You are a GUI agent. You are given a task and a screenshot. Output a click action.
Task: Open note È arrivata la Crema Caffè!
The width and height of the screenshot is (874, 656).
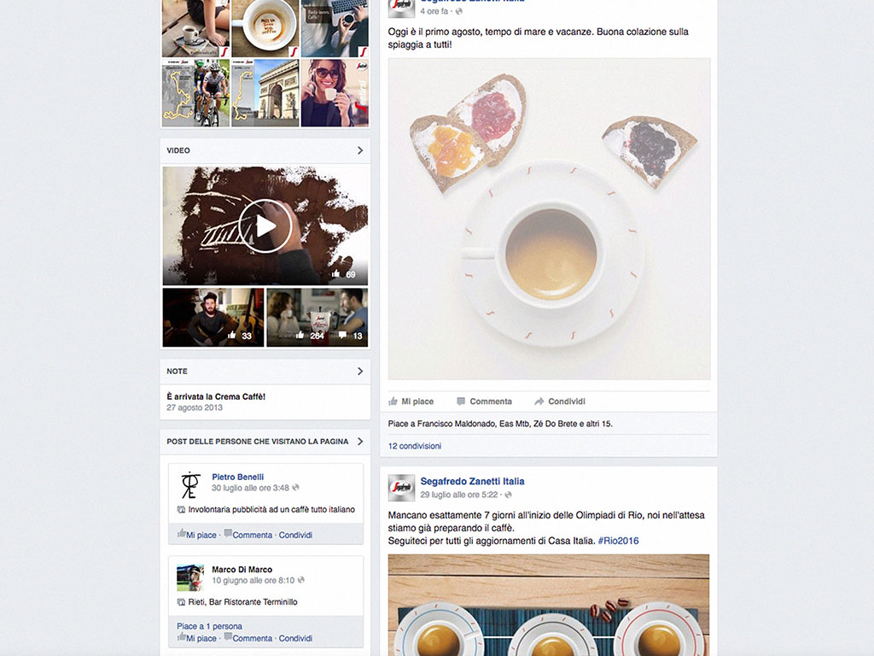coord(216,396)
